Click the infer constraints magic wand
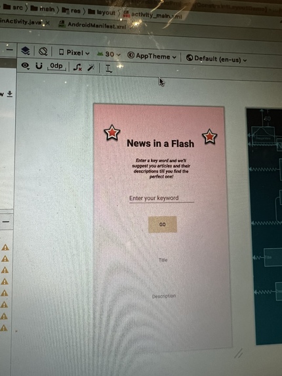 pyautogui.click(x=91, y=68)
